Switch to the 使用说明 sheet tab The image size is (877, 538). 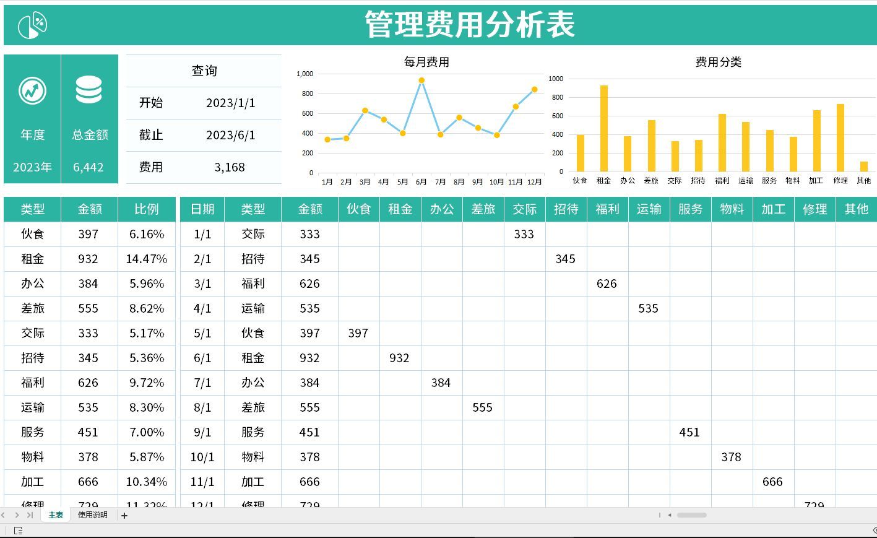pyautogui.click(x=92, y=514)
